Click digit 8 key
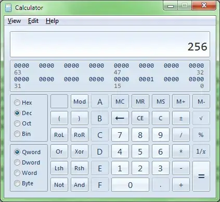The height and width of the screenshot is (202, 220). click(140, 135)
